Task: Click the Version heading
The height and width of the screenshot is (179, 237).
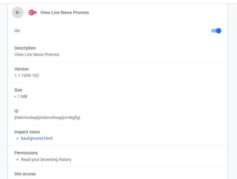Action: point(22,69)
